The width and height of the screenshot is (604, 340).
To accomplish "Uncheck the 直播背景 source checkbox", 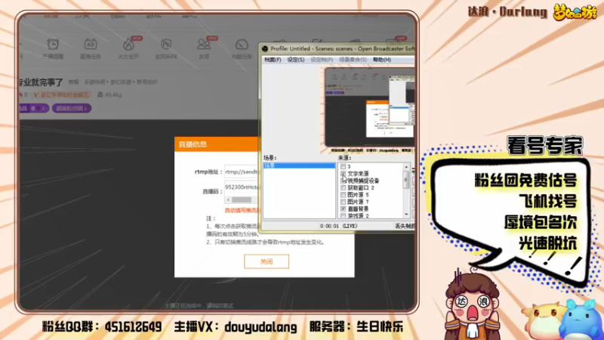I will 343,209.
